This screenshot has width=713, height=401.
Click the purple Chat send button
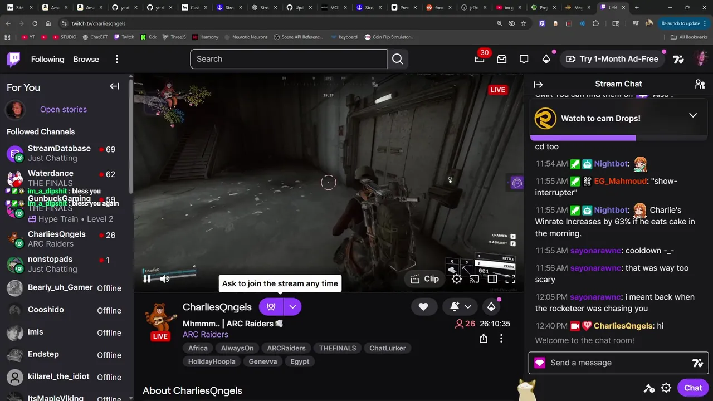click(693, 388)
